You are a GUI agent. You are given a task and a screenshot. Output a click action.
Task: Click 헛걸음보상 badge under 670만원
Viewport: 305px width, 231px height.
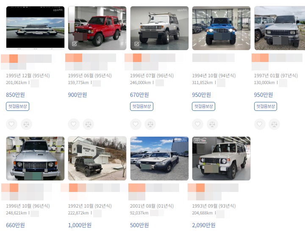141,106
